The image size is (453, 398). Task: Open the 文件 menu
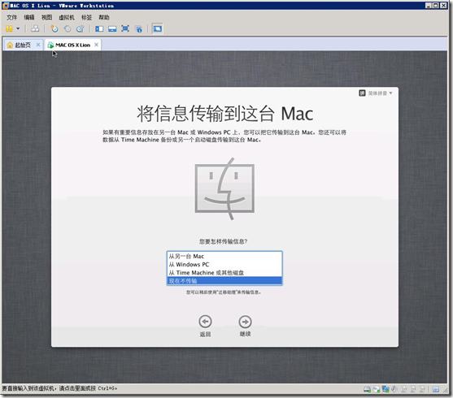click(x=12, y=17)
